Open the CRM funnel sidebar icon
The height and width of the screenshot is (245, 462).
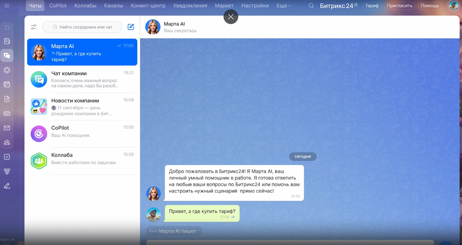coord(7,171)
